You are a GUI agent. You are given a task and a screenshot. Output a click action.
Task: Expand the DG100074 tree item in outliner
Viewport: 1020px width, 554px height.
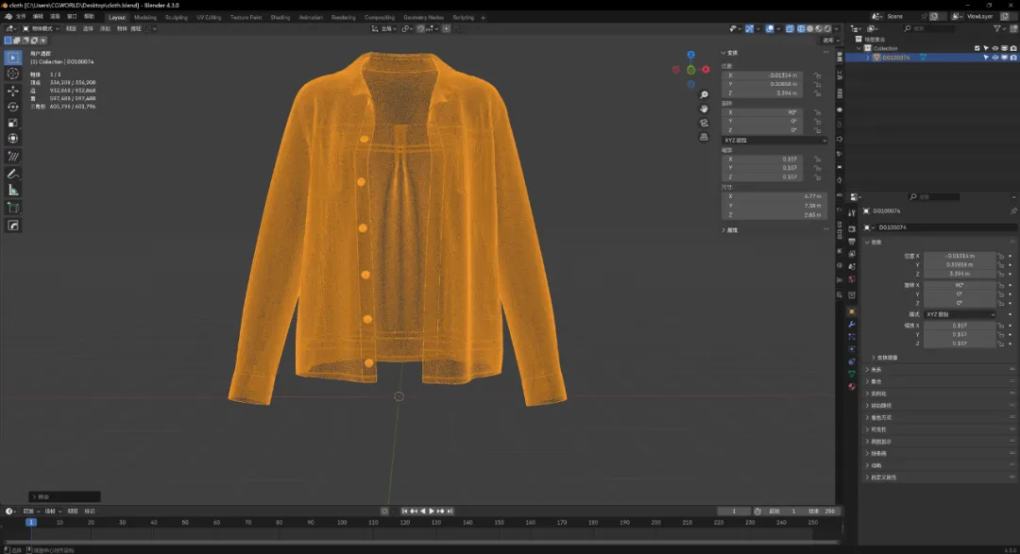[869, 58]
